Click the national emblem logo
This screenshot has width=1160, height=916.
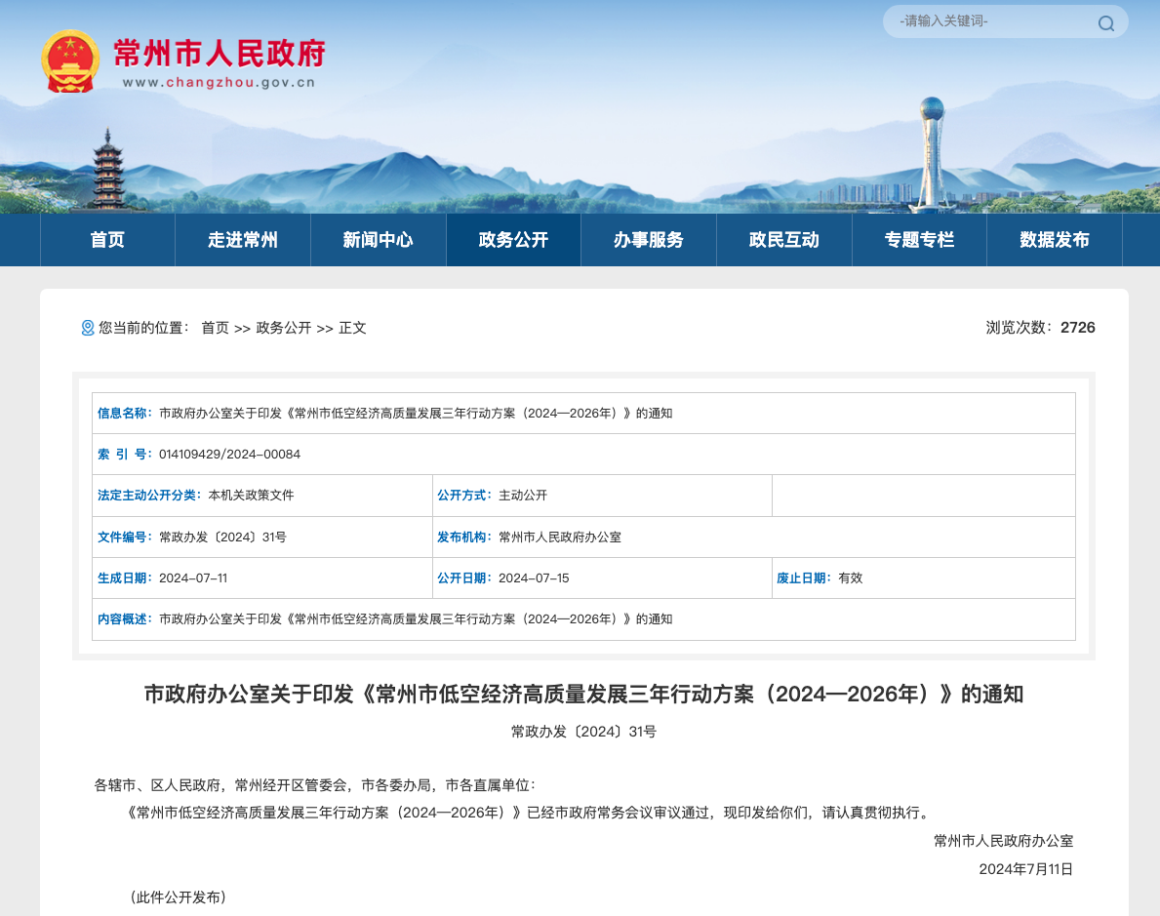pyautogui.click(x=70, y=61)
